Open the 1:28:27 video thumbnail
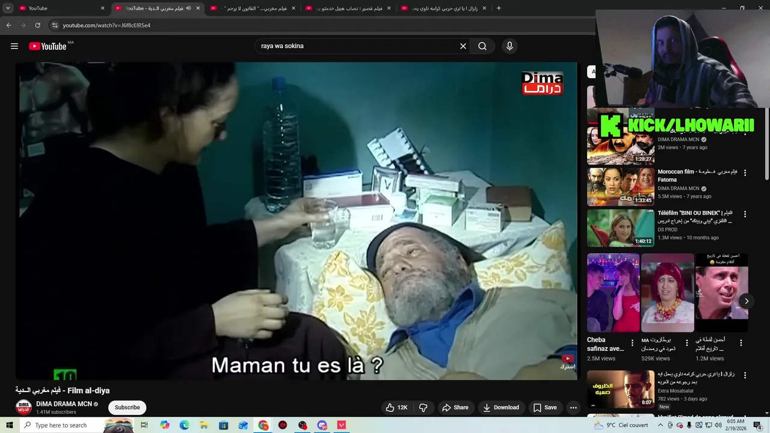Image resolution: width=770 pixels, height=433 pixels. pyautogui.click(x=620, y=146)
